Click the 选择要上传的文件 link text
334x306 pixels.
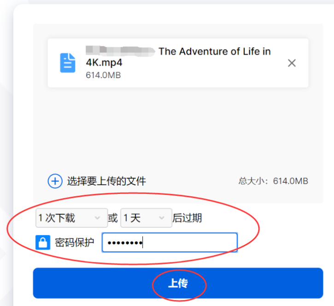click(x=106, y=181)
